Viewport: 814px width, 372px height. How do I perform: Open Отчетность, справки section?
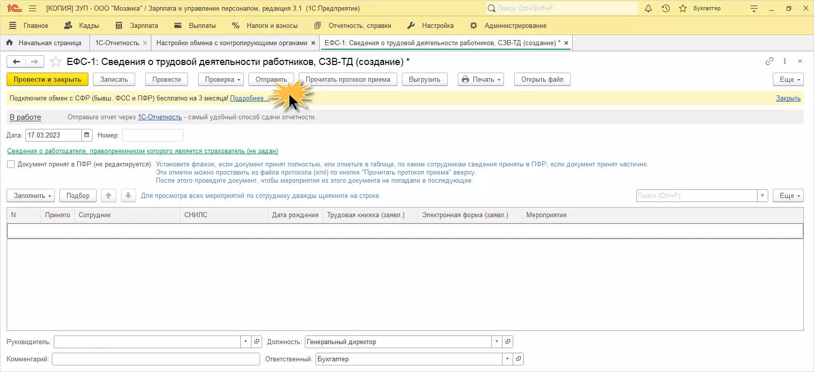(353, 25)
